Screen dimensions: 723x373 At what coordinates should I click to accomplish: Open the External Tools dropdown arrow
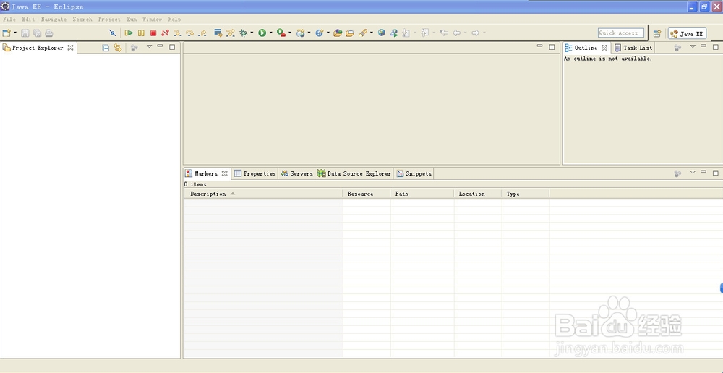[290, 33]
